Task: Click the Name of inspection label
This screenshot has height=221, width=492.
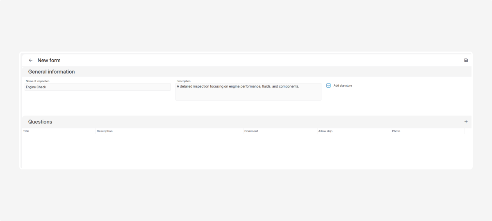Action: point(37,81)
